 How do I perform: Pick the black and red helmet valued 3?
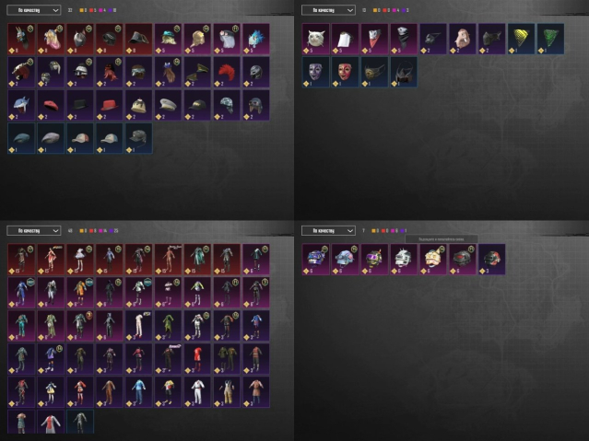click(x=491, y=260)
